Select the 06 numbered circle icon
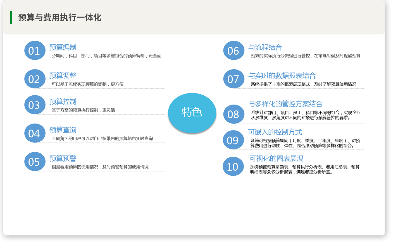The height and width of the screenshot is (244, 398). pyautogui.click(x=233, y=50)
